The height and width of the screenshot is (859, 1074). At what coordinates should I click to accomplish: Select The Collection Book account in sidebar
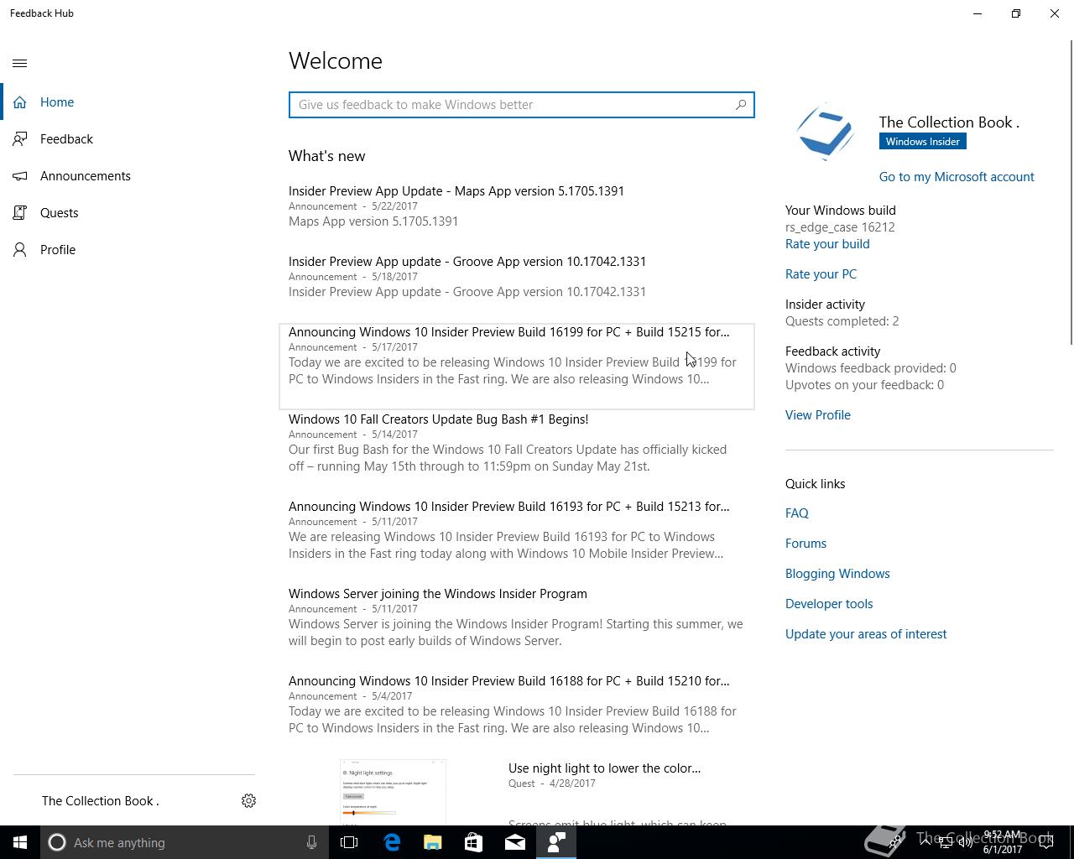click(x=101, y=801)
